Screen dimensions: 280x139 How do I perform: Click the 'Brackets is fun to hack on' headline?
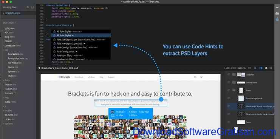pos(130,94)
